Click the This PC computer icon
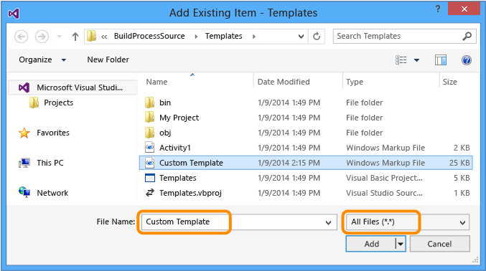486x271 pixels. click(x=24, y=163)
